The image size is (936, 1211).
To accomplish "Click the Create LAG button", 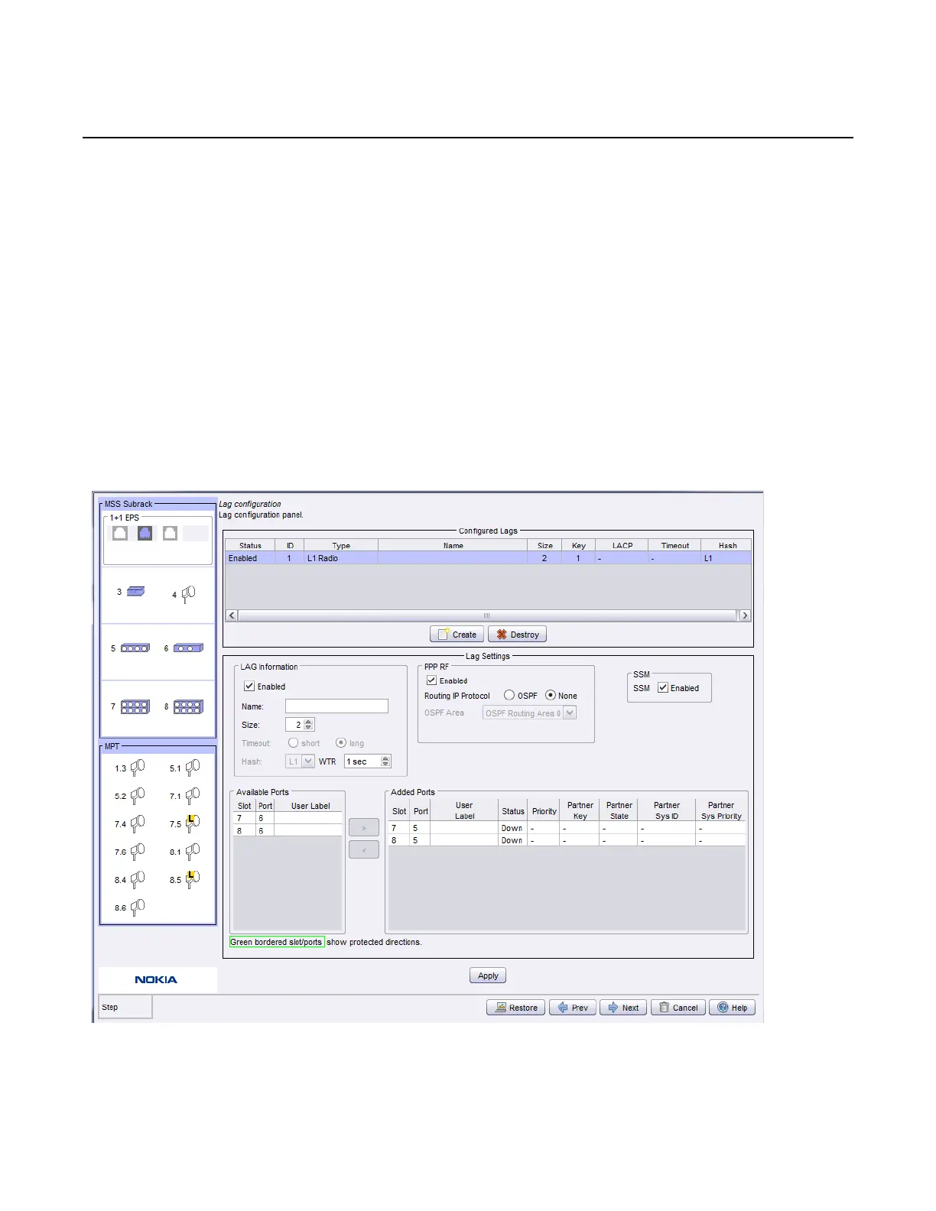I will click(x=457, y=635).
